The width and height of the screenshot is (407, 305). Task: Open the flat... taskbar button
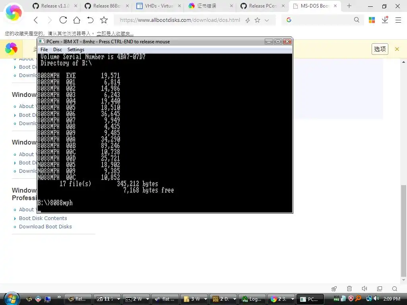point(165,299)
